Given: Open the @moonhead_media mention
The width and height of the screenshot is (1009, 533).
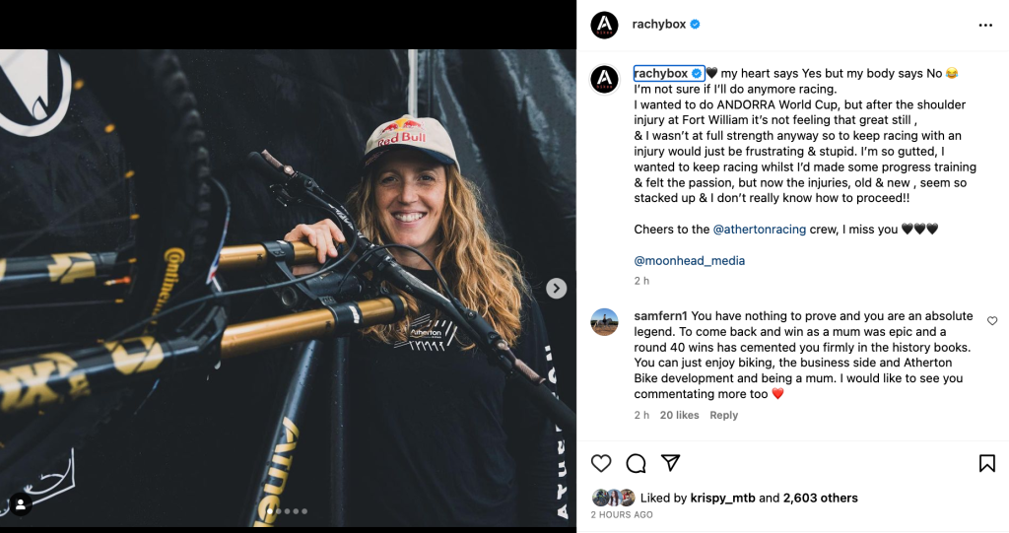Looking at the screenshot, I should (689, 261).
